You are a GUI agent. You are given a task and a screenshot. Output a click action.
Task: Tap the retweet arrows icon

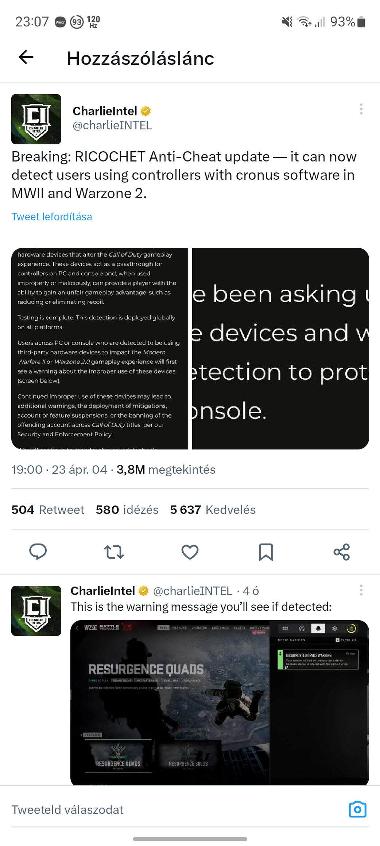[114, 552]
